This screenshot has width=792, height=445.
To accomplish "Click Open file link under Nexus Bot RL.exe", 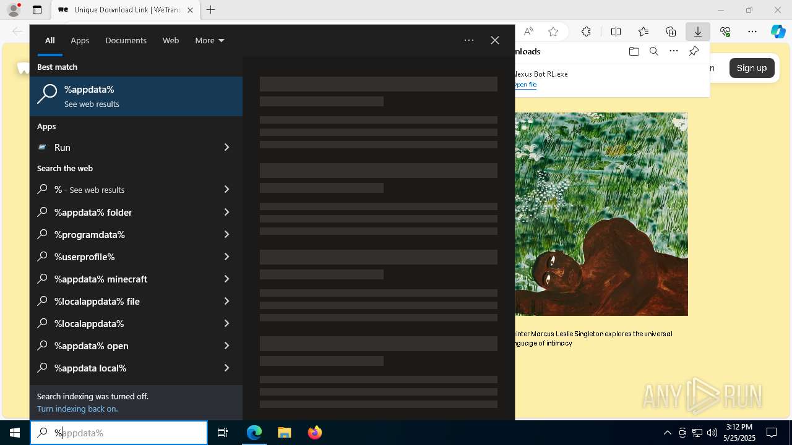I will [x=525, y=85].
